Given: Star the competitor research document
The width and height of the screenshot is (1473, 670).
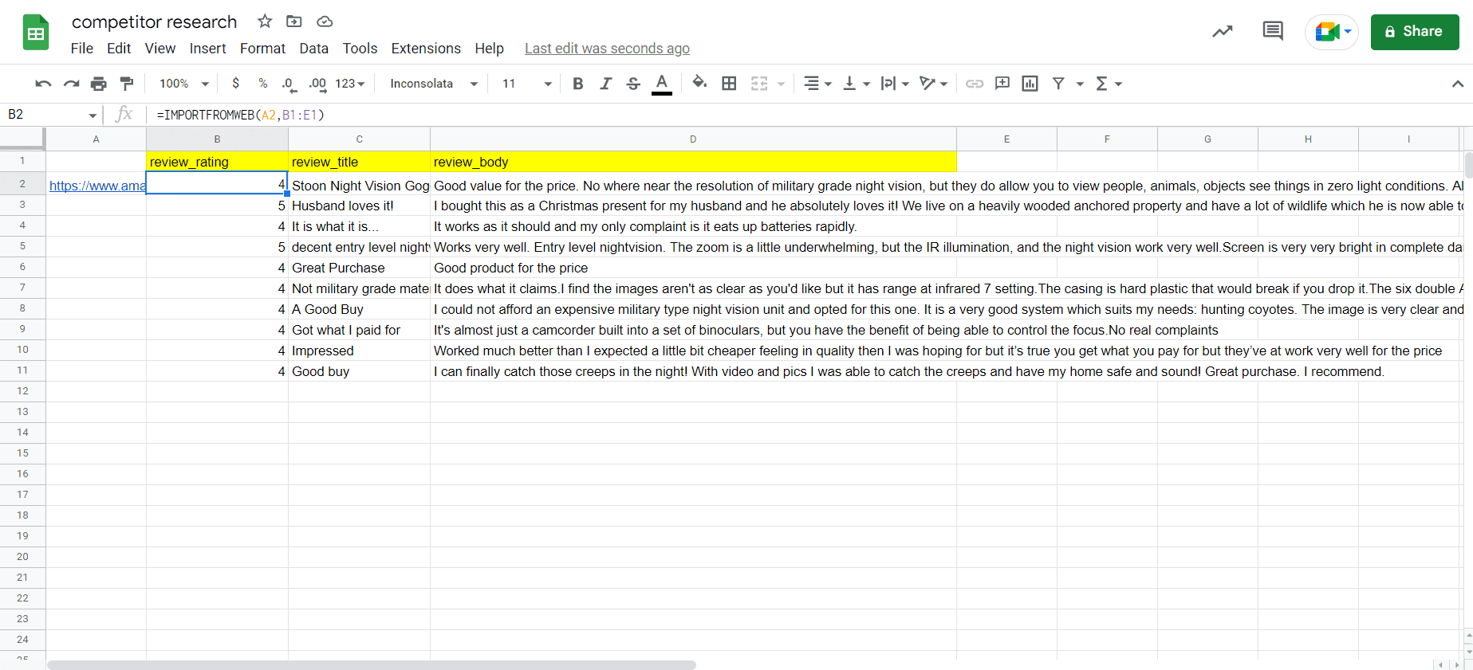Looking at the screenshot, I should (265, 22).
